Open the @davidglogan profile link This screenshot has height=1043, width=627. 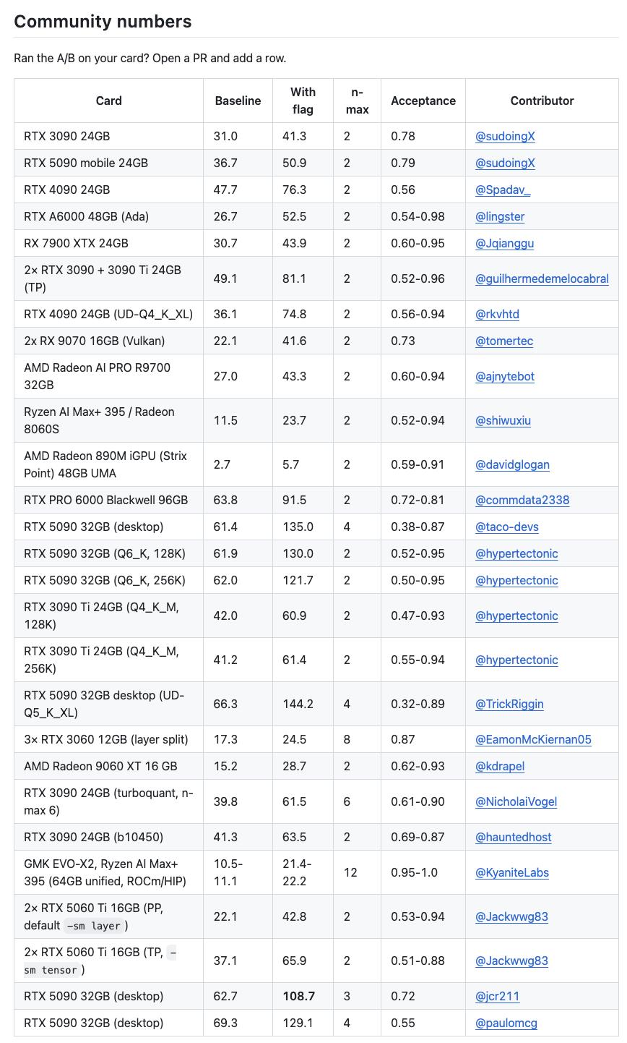click(512, 464)
